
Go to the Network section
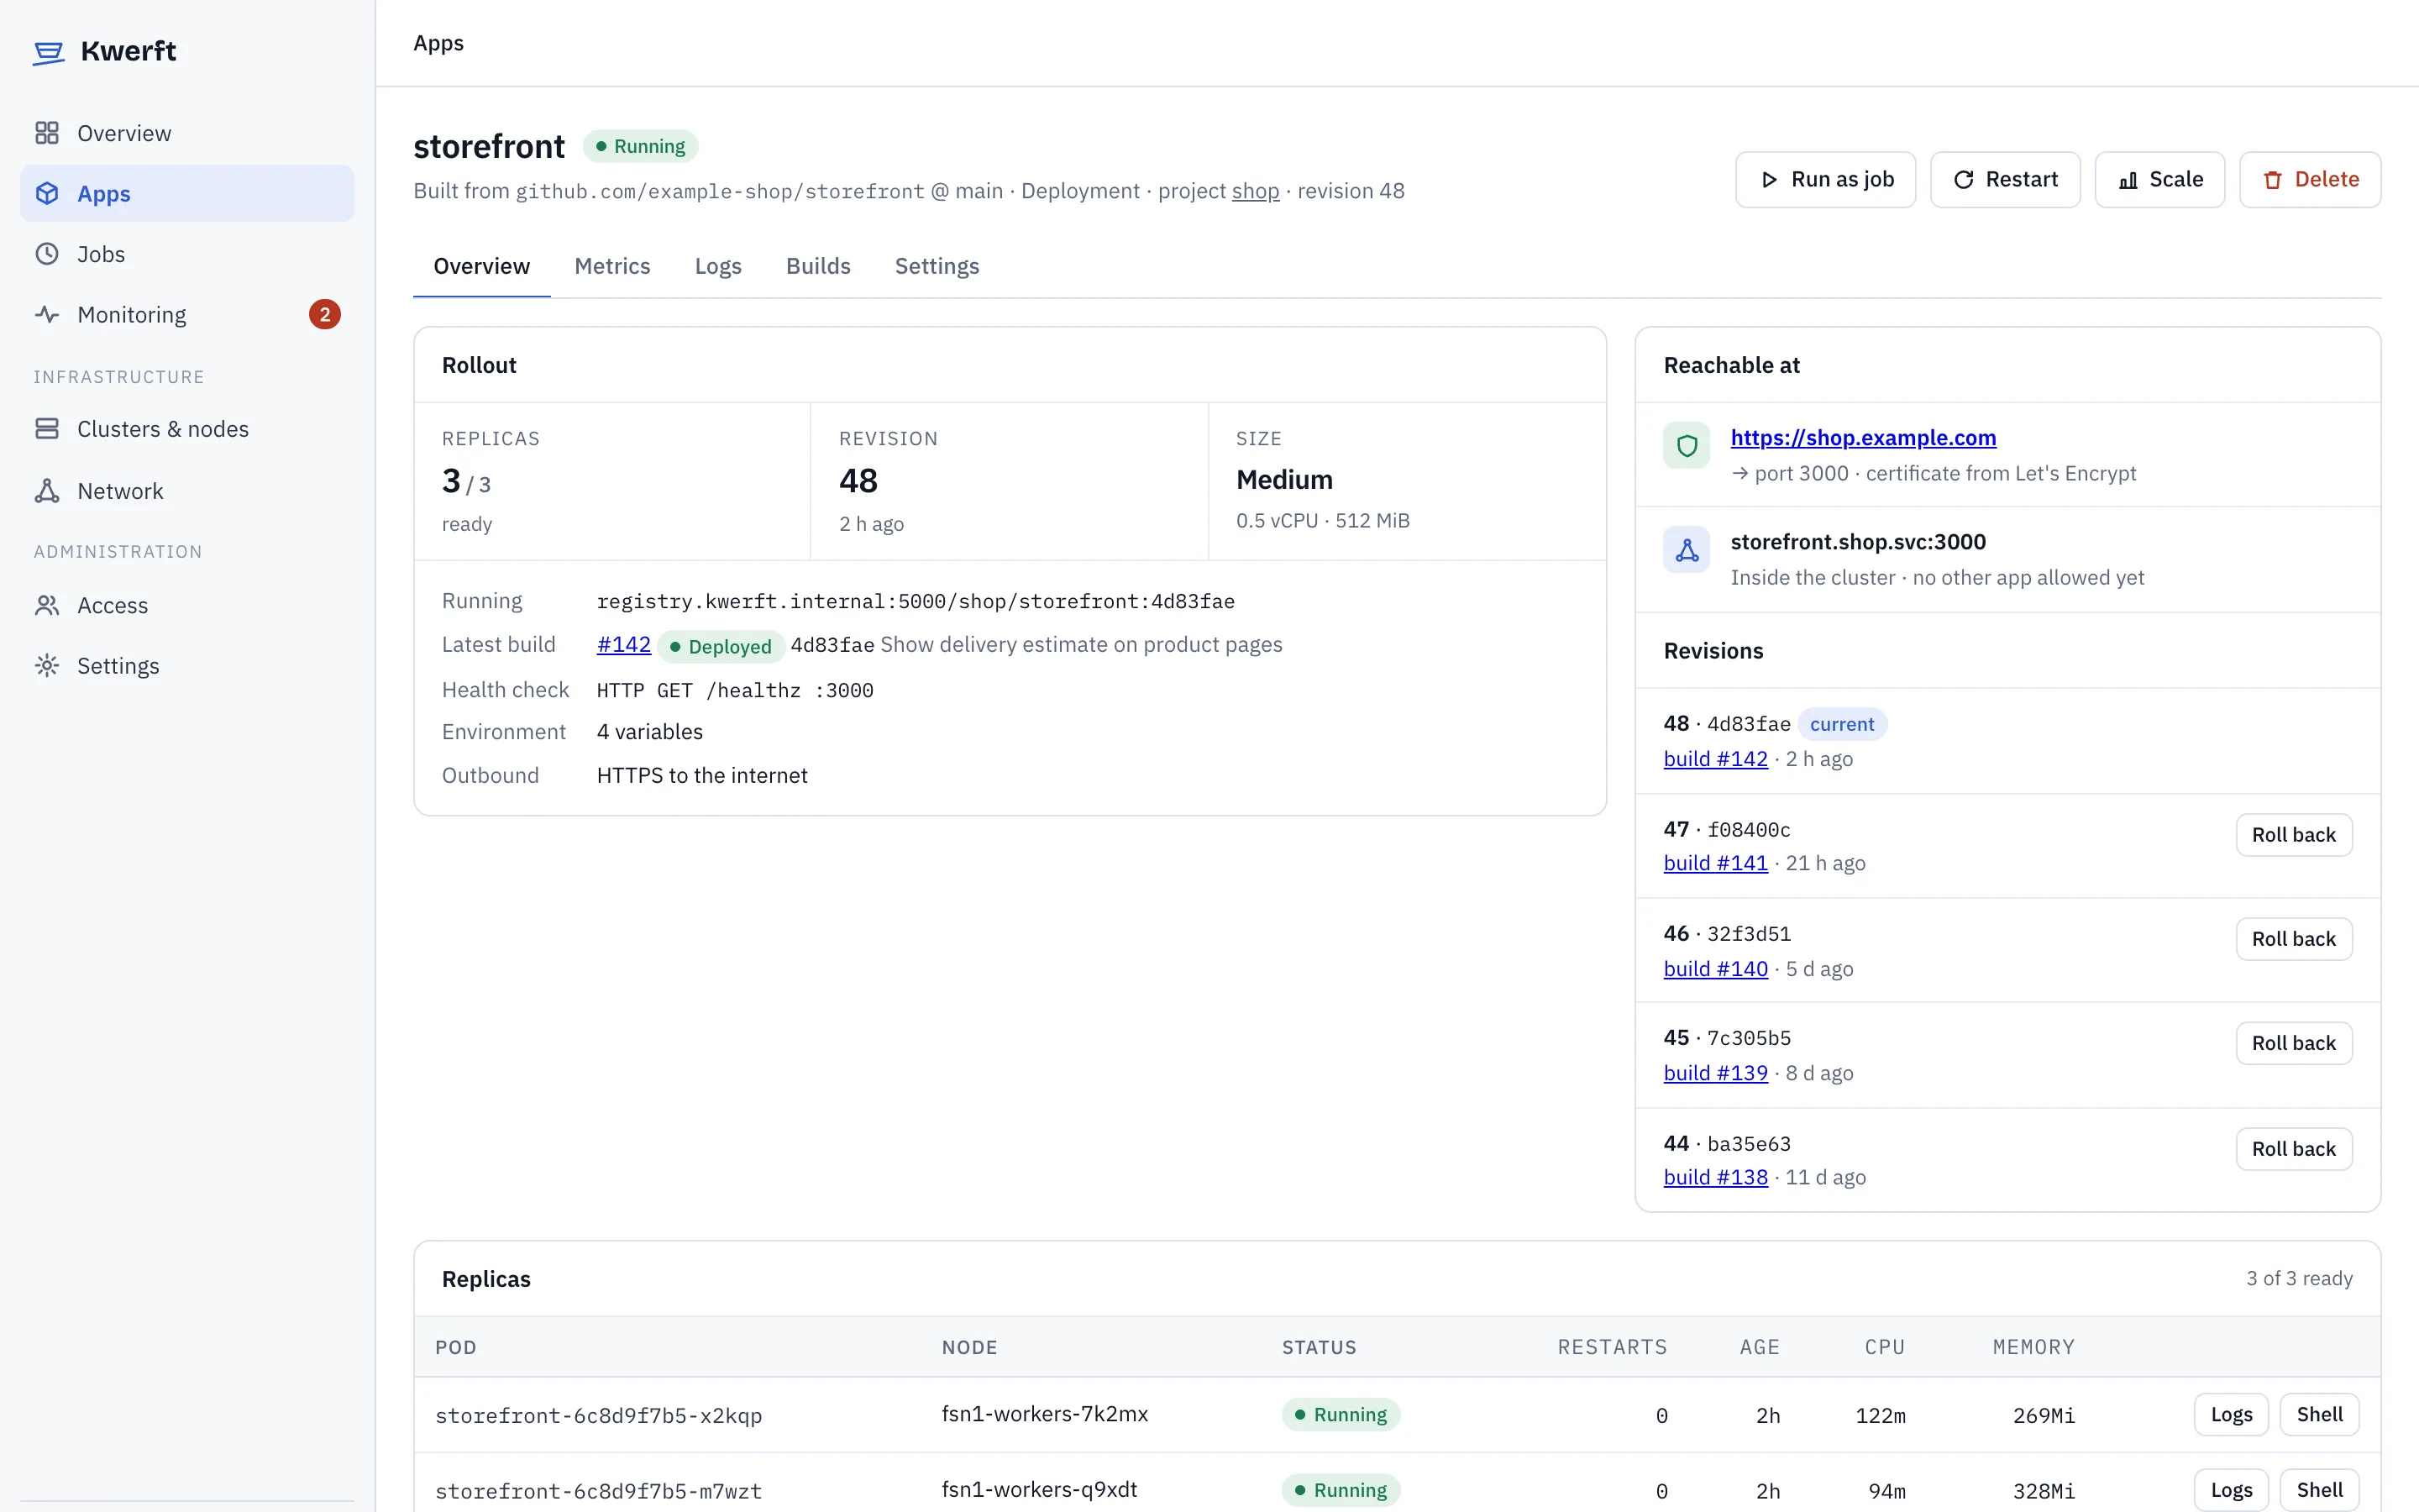click(x=187, y=491)
